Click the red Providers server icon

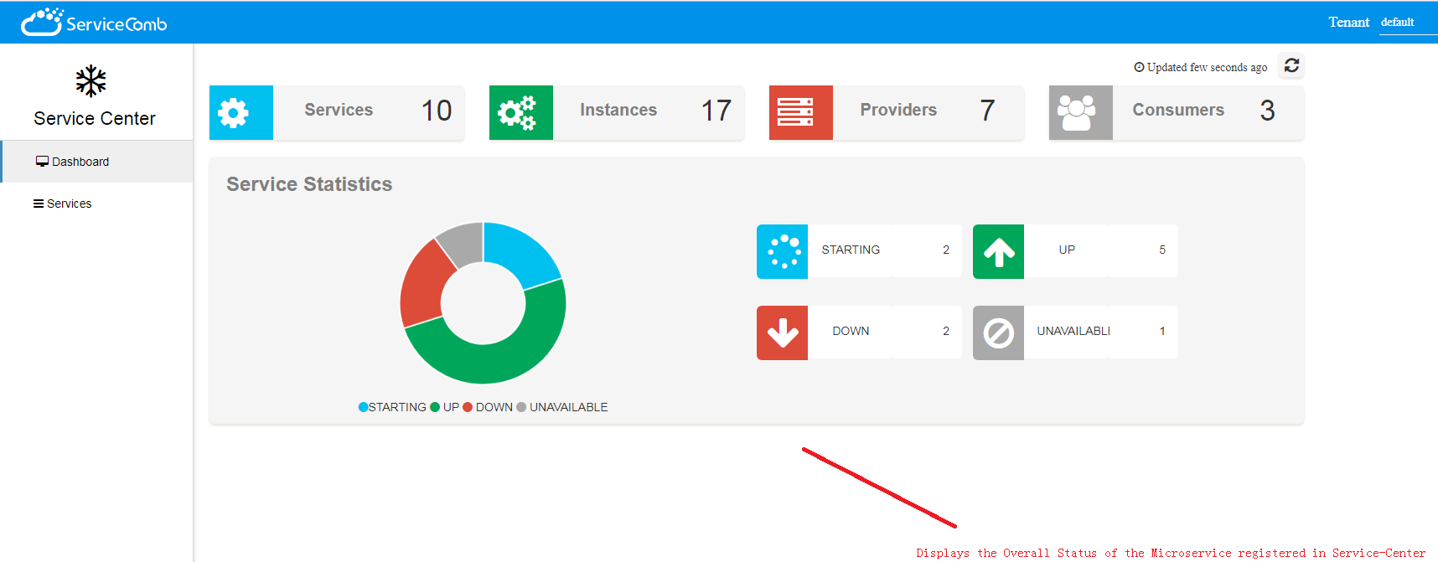coord(800,112)
